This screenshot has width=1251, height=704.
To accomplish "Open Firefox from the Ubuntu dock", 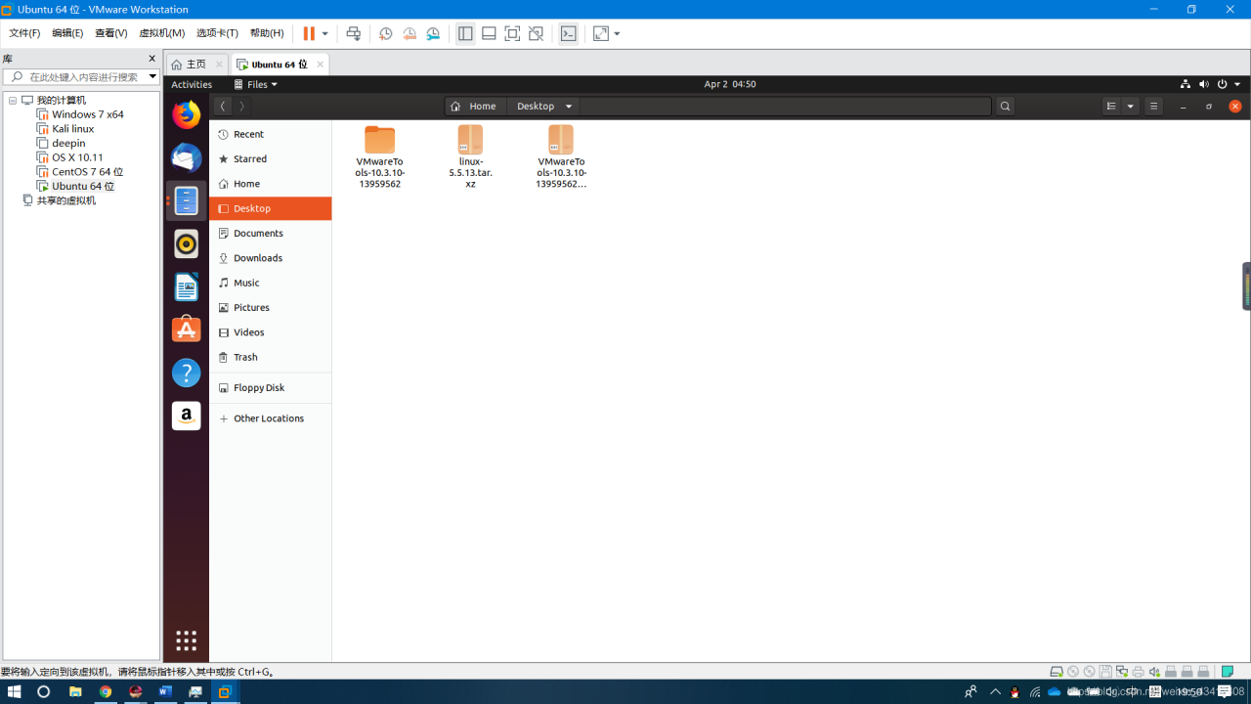I will coord(187,114).
